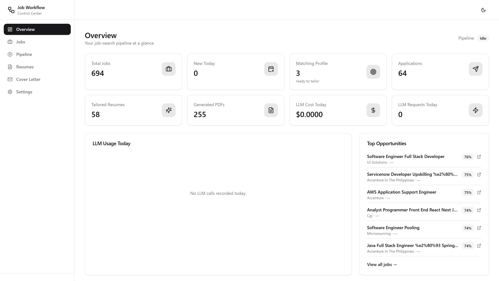The image size is (499, 281).
Task: Click the calendar-plus icon in New Today card
Action: [x=271, y=69]
